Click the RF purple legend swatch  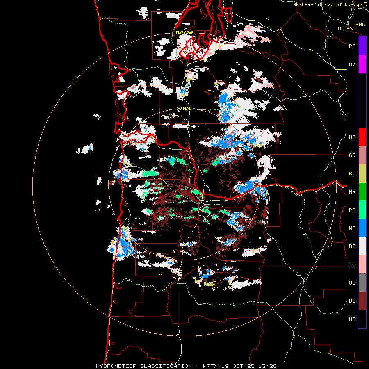(362, 46)
